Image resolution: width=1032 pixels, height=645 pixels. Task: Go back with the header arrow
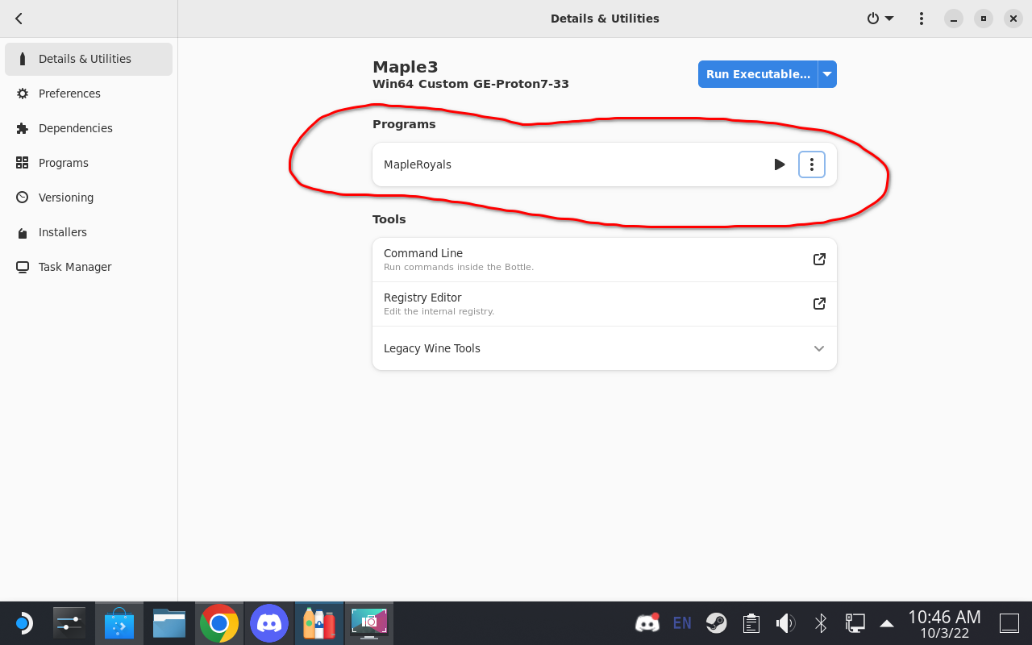tap(19, 19)
